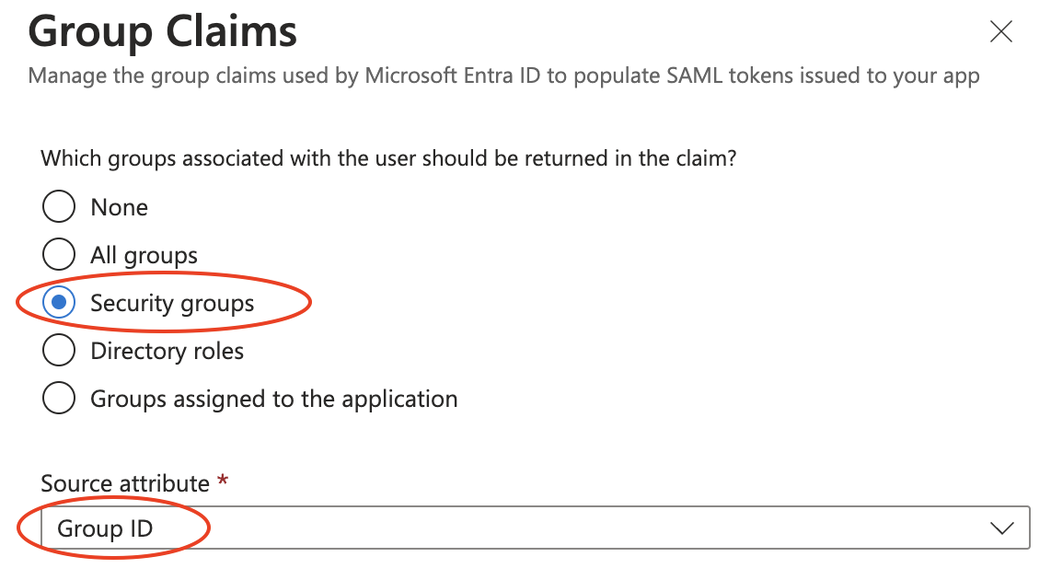Click the Which groups should be returned question
1051x580 pixels.
388,158
